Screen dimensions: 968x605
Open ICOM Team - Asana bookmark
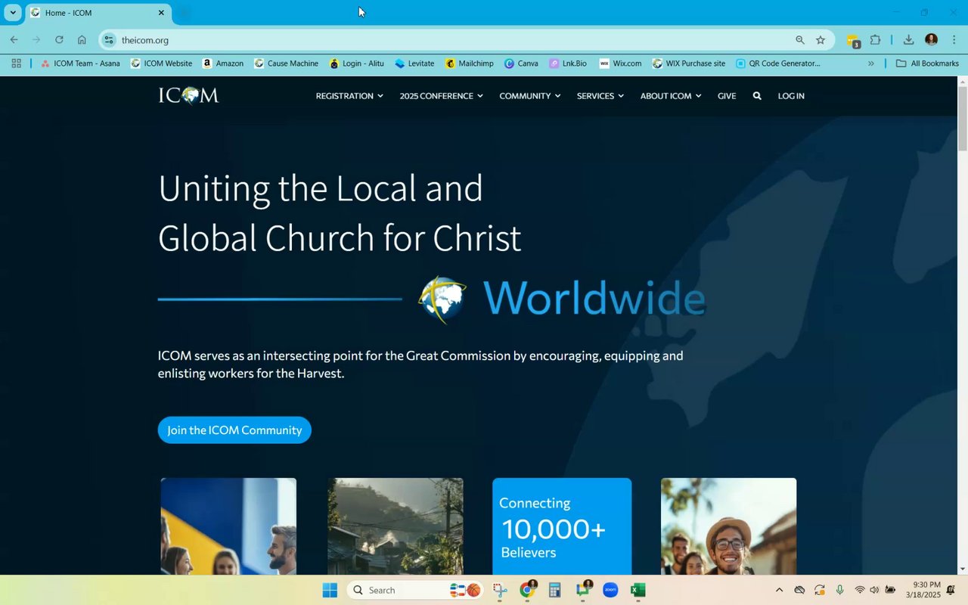coord(80,64)
